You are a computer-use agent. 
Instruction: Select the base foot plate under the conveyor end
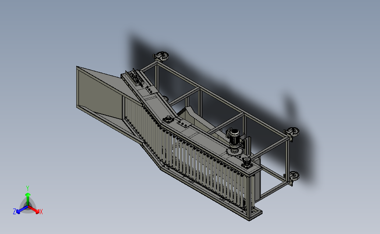[x=255, y=214]
